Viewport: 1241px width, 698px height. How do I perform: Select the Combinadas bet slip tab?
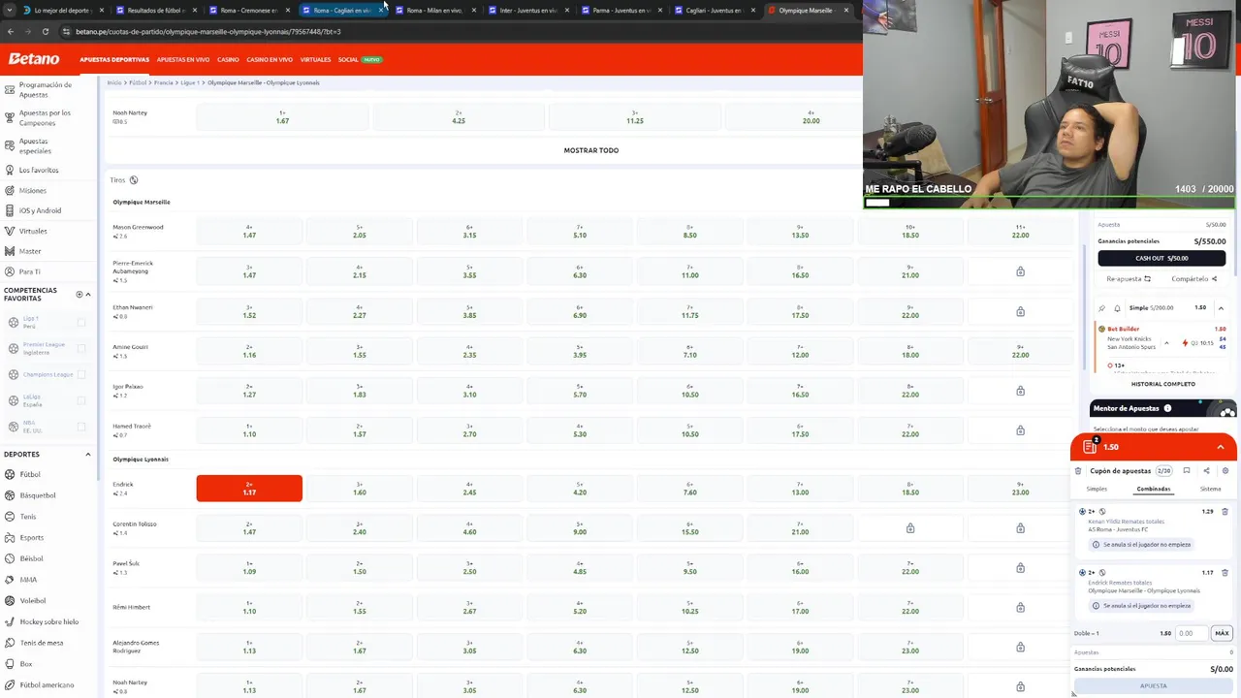pos(1154,489)
